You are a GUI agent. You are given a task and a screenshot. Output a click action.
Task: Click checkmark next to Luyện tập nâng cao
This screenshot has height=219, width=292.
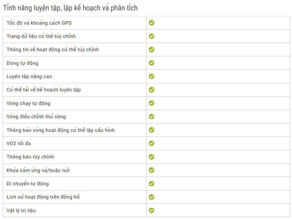[x=151, y=76]
